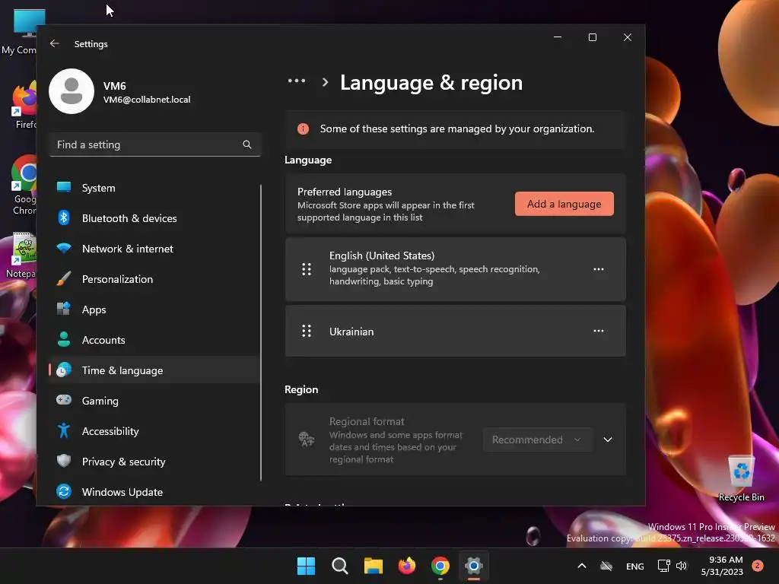Click the Gaming controller icon
779x584 pixels.
pos(64,400)
